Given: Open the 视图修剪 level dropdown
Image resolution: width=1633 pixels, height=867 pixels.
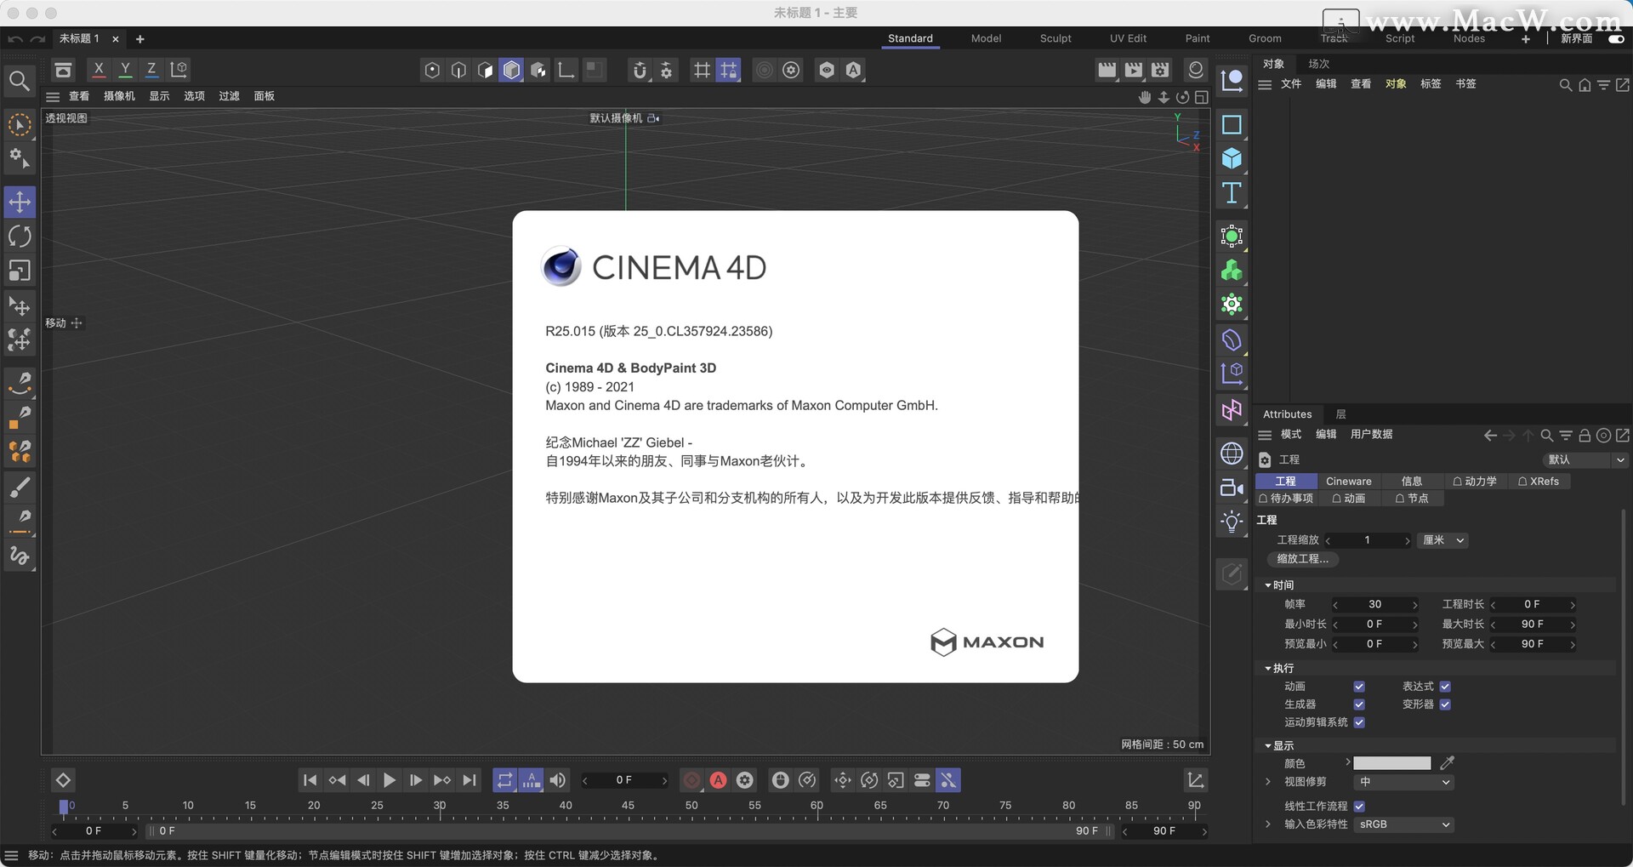Looking at the screenshot, I should pos(1403,782).
